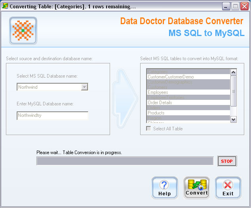Image resolution: width=251 pixels, height=208 pixels.
Task: Click the table list scrollbar thumb
Action: [x=233, y=91]
